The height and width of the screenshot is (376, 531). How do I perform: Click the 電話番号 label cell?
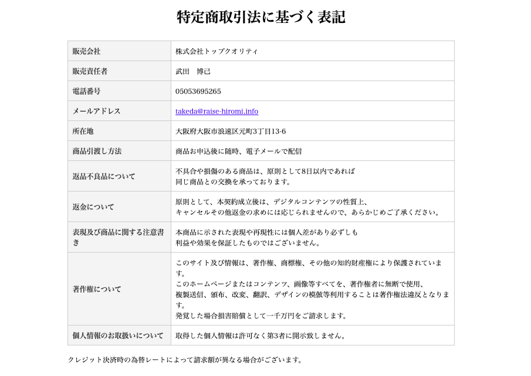[120, 91]
